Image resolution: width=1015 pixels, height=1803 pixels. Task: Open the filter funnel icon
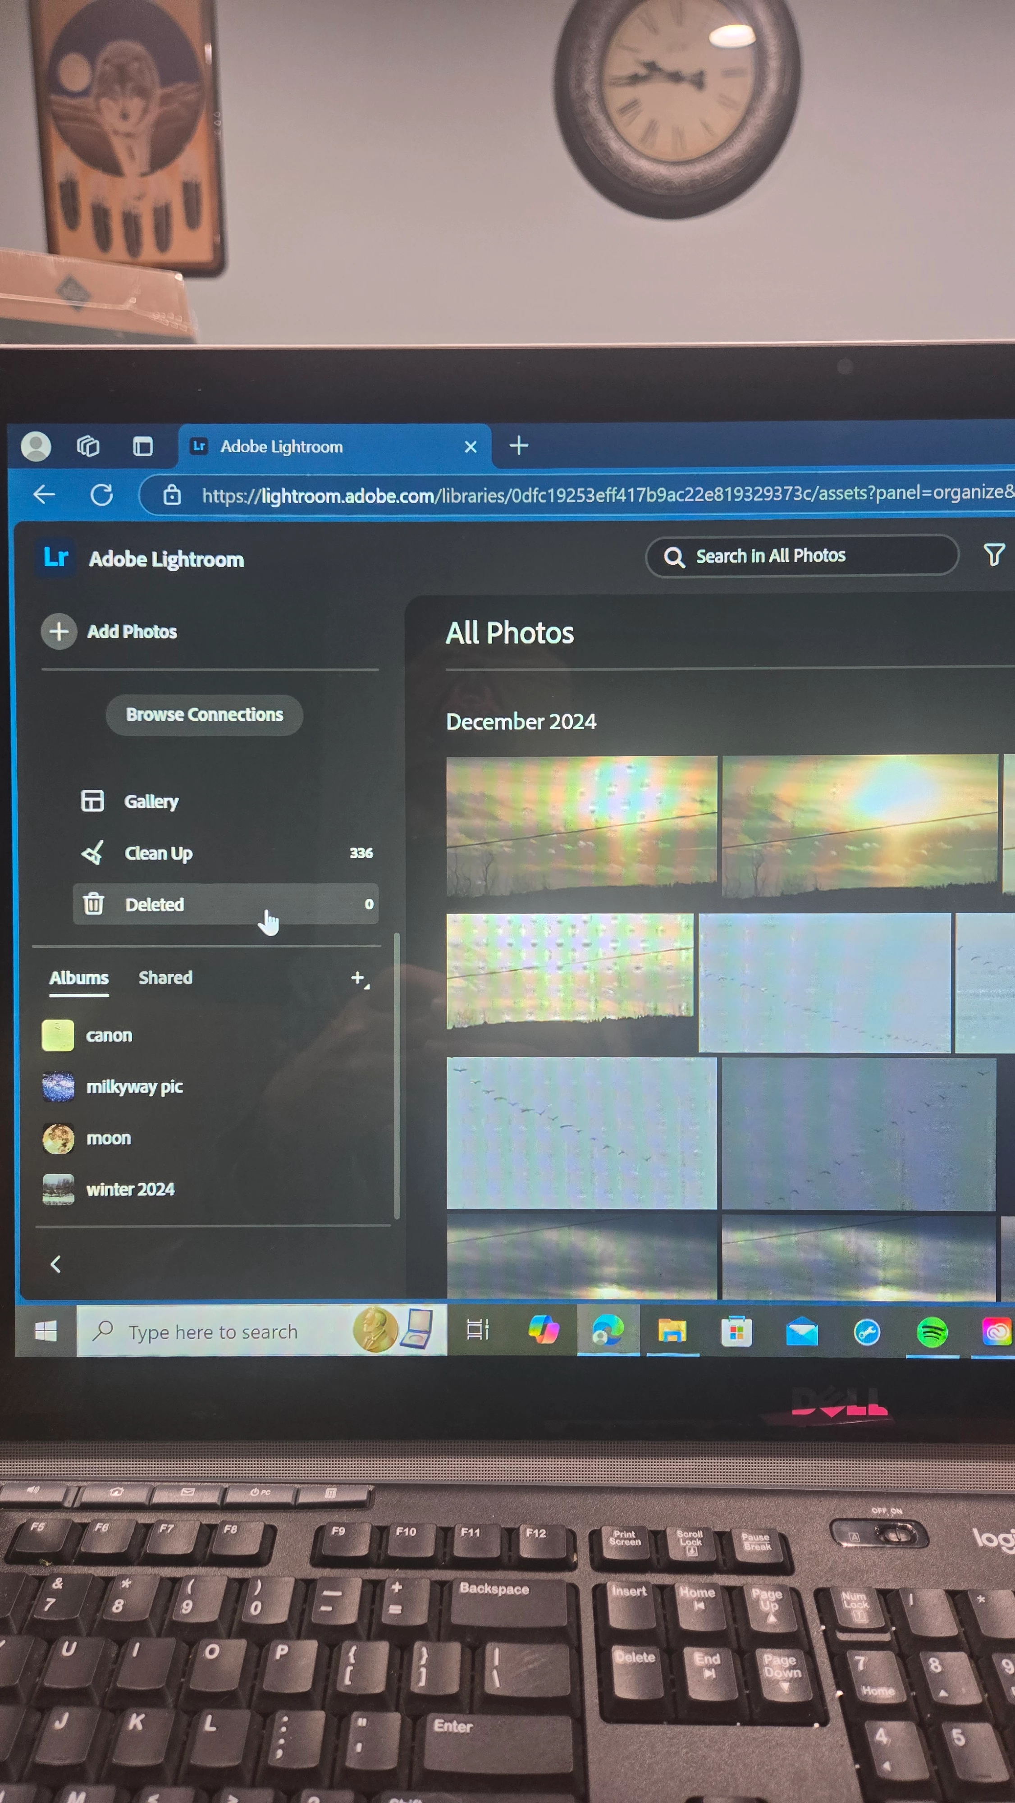tap(993, 555)
